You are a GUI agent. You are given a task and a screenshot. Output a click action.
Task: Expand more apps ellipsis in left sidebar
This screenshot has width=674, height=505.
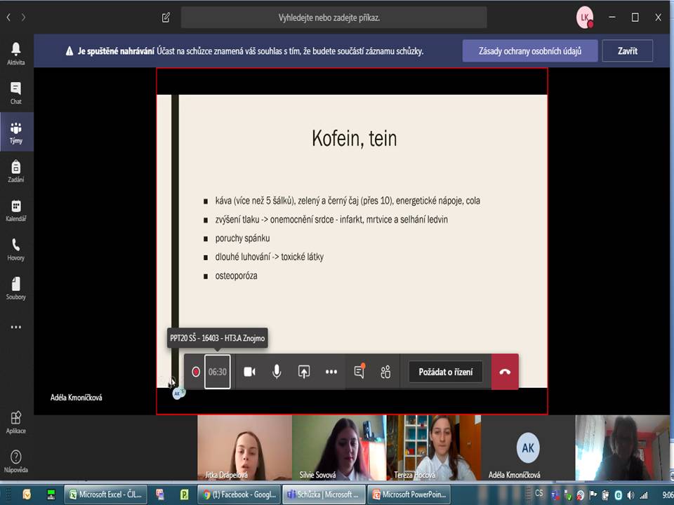tap(15, 327)
